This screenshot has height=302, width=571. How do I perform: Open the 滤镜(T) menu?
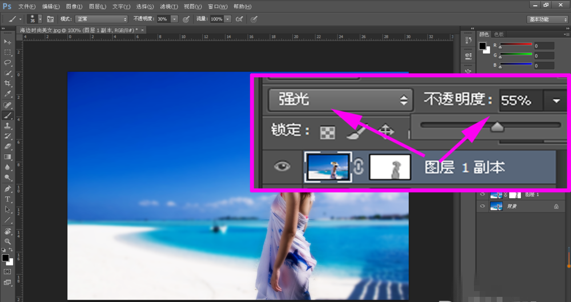(168, 6)
